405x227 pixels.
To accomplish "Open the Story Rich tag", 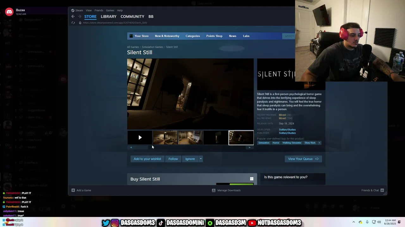I will click(310, 143).
